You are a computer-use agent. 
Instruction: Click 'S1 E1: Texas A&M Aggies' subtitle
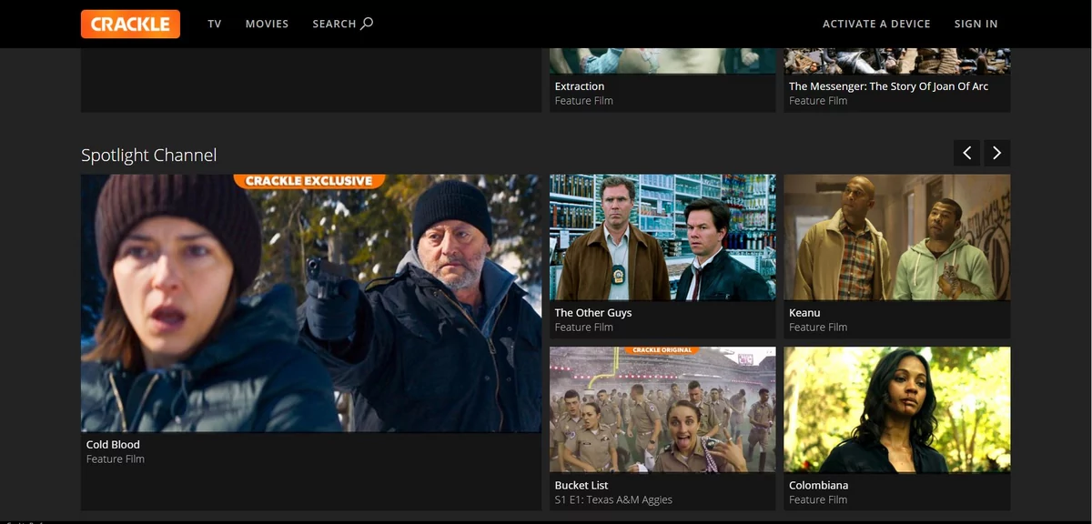coord(613,499)
